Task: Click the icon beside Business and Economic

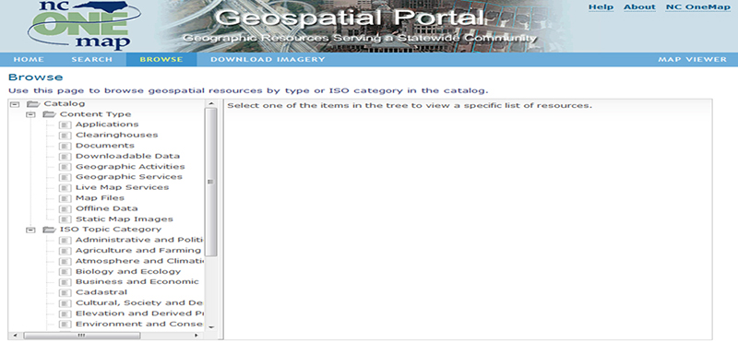Action: (65, 282)
